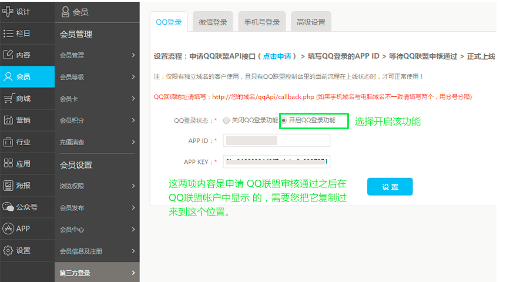Click the 会员 header person icon
Image resolution: width=510 pixels, height=282 pixels.
coord(65,12)
